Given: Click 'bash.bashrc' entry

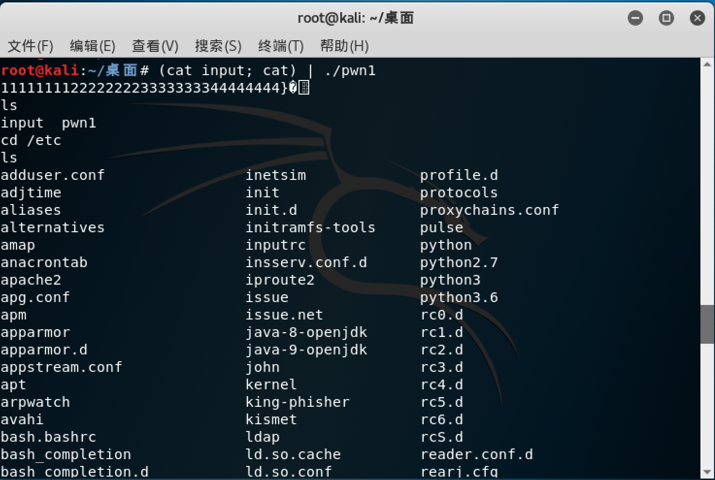Looking at the screenshot, I should pos(49,437).
